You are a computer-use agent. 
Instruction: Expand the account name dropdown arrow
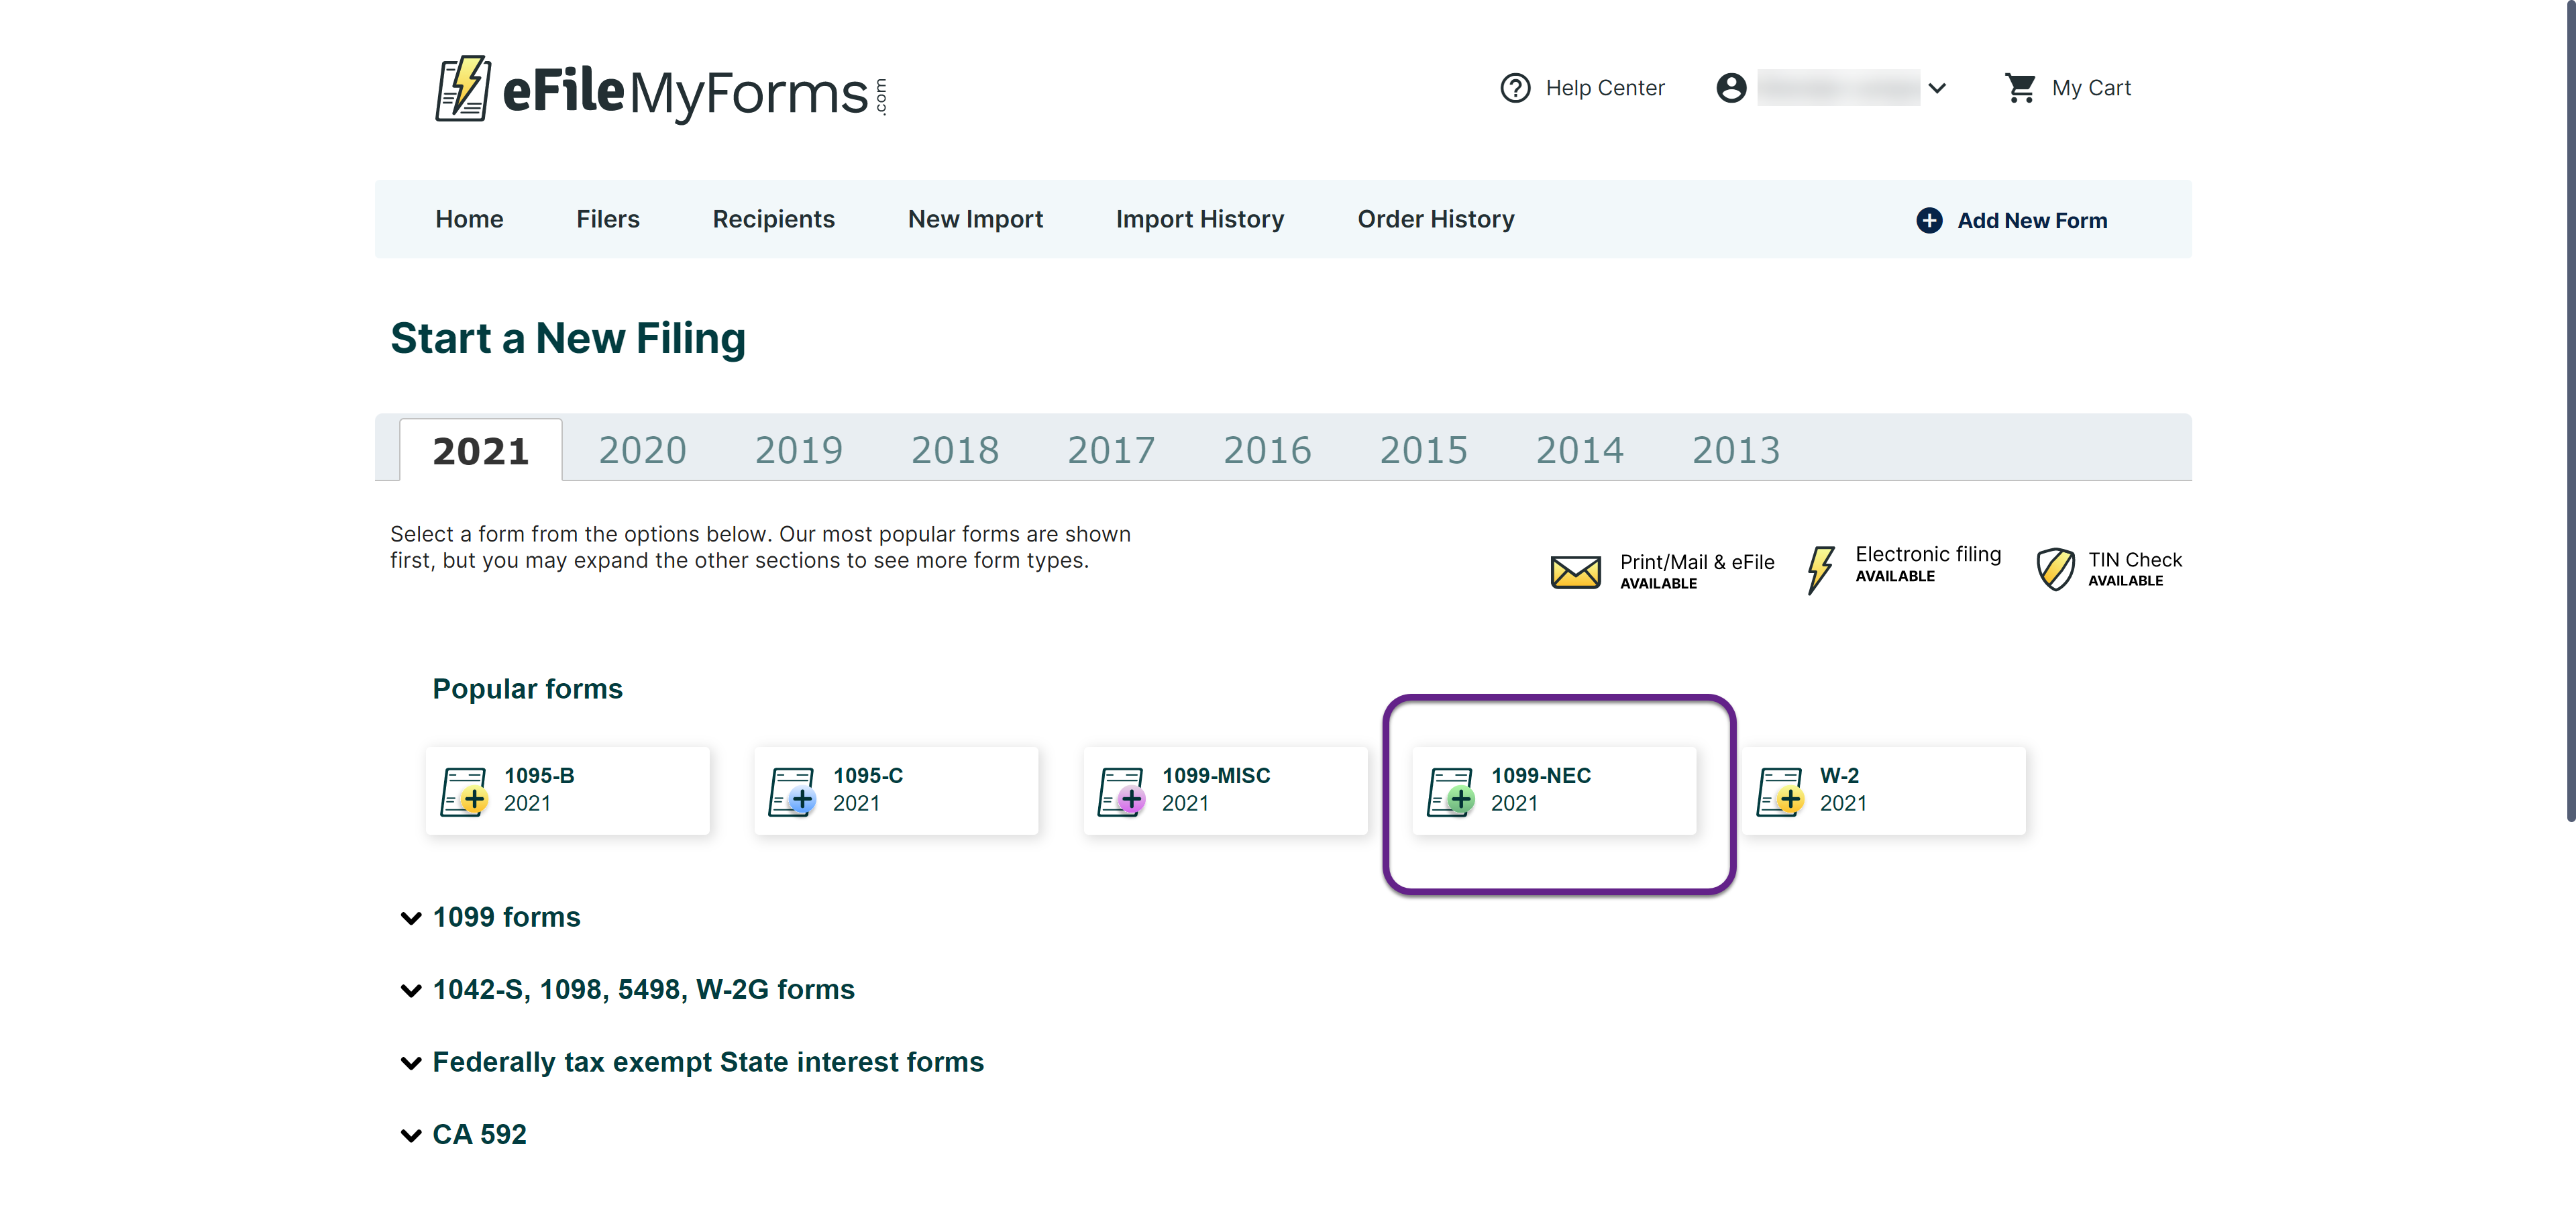(1937, 88)
